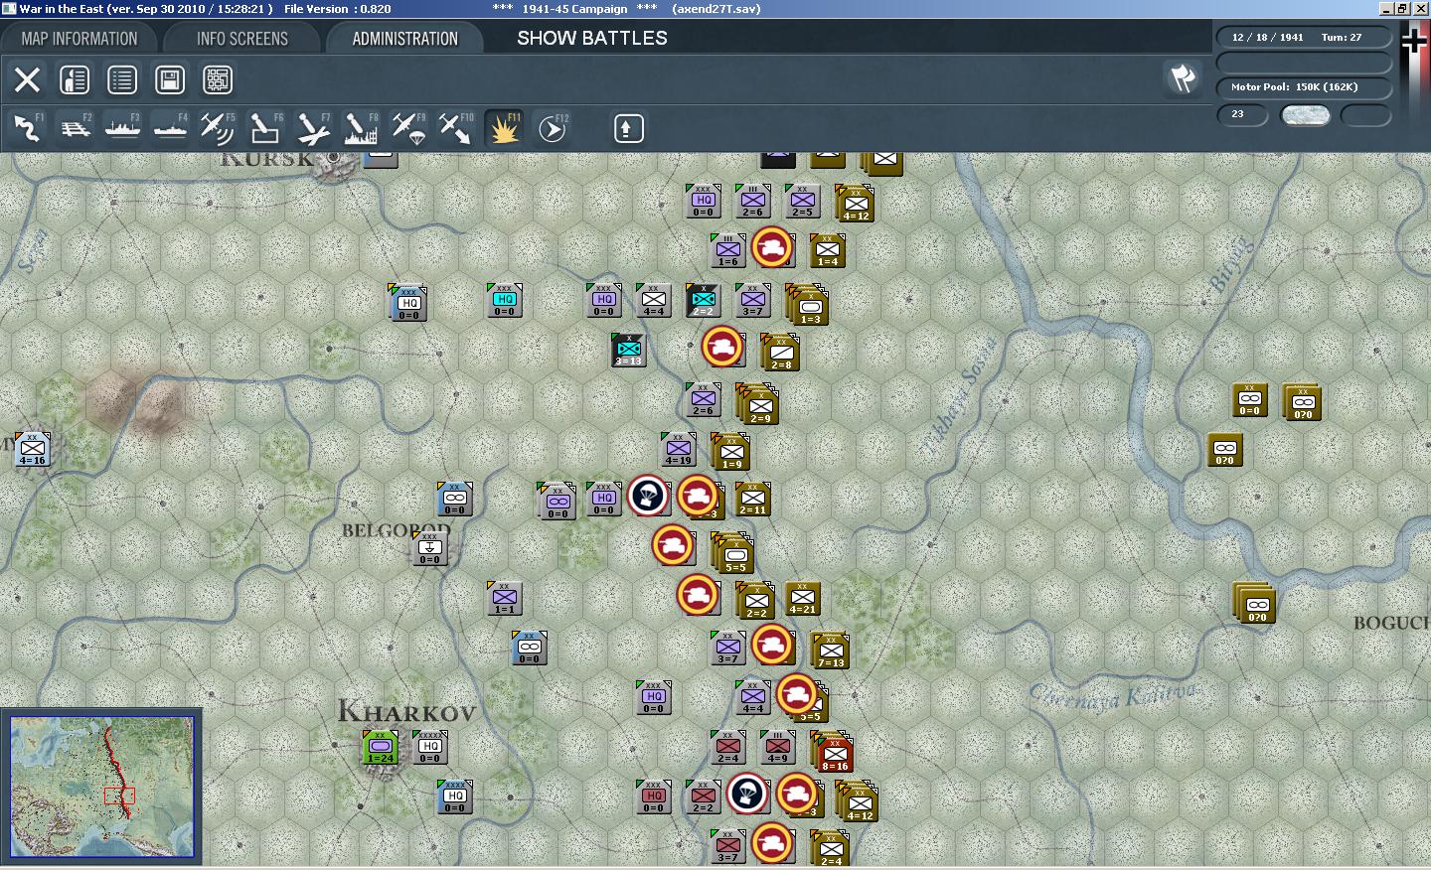Select the F10 air transfer icon
This screenshot has height=870, width=1431.
coord(456,128)
